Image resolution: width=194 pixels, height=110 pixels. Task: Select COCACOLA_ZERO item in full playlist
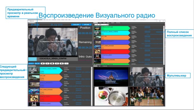coord(116,56)
